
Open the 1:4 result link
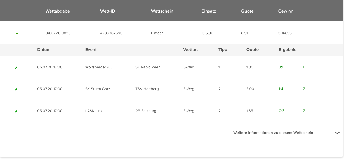pyautogui.click(x=281, y=89)
